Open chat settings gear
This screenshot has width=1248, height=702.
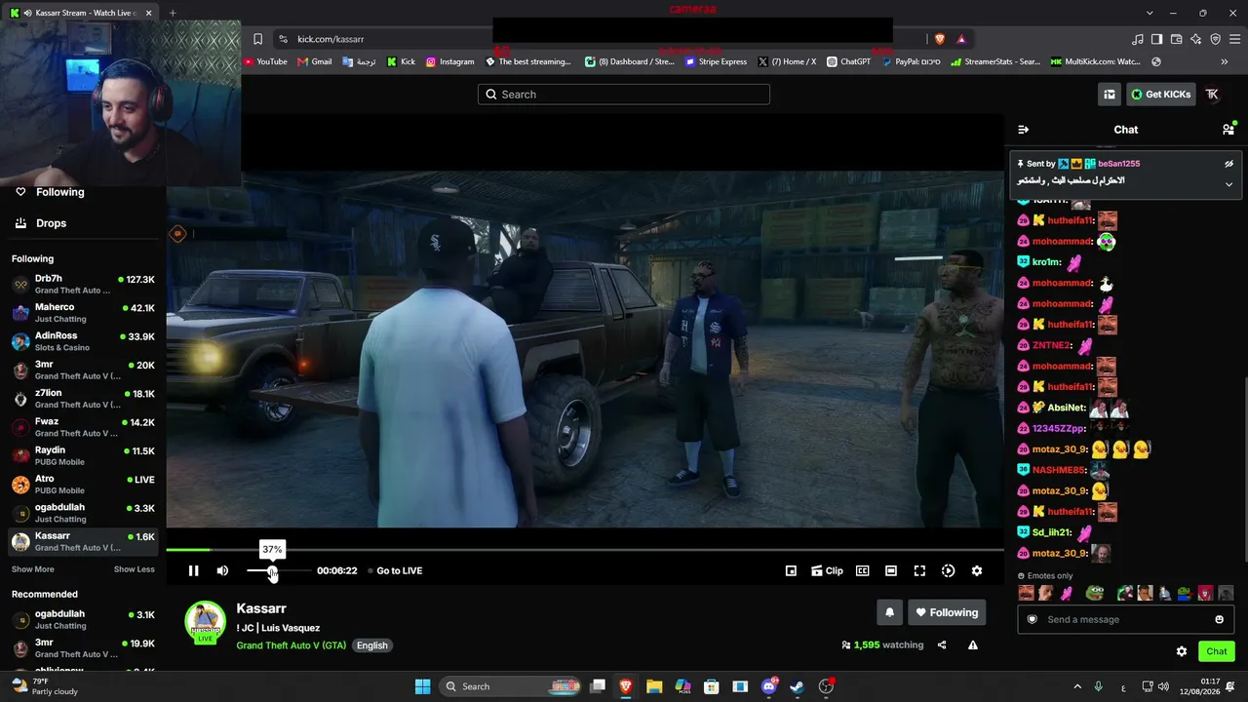(x=1182, y=651)
